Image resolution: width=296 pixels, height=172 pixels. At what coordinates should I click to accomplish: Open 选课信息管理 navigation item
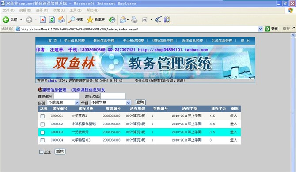pyautogui.click(x=192, y=41)
